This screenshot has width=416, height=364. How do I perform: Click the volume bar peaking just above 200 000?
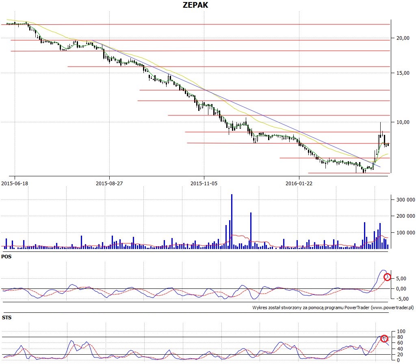pyautogui.click(x=251, y=231)
